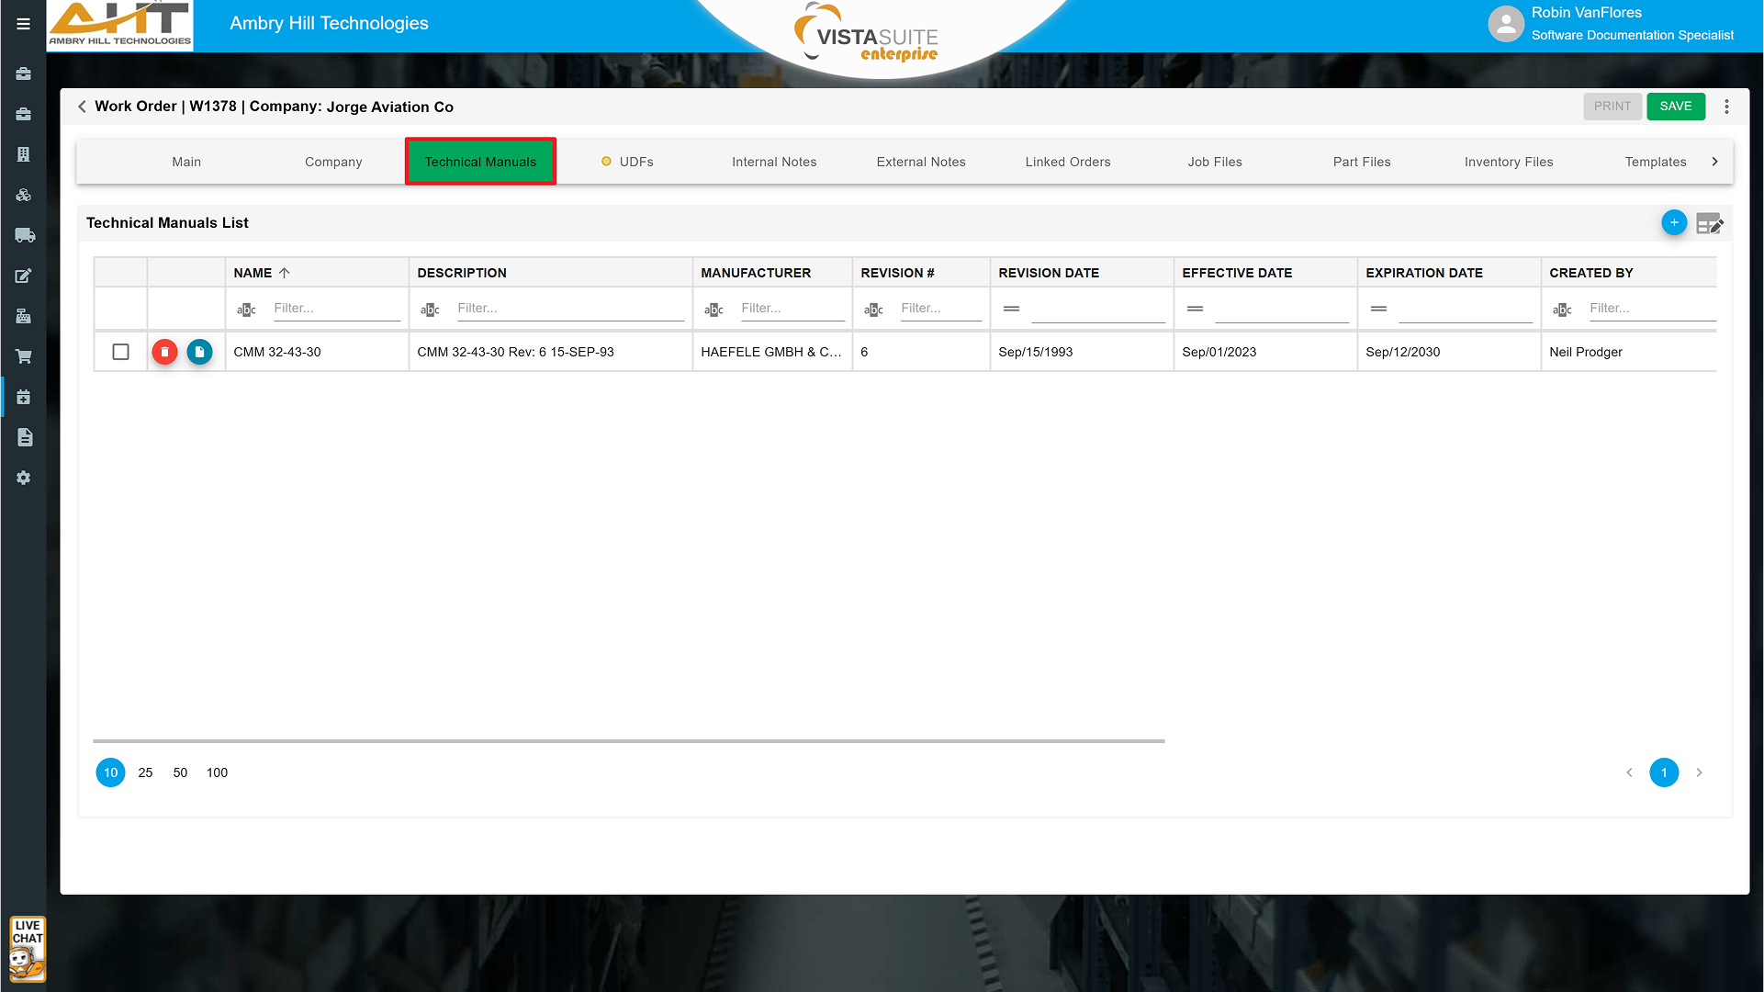Switch to the Linked Orders tab

coord(1067,162)
